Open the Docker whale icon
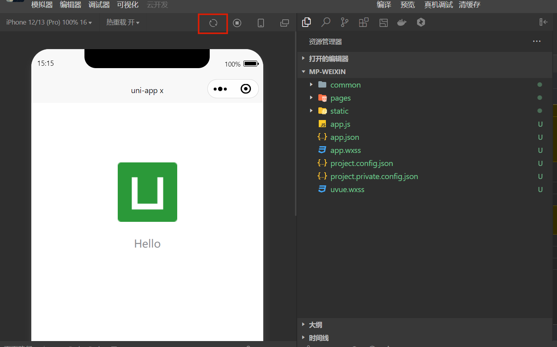This screenshot has height=347, width=557. [x=402, y=22]
